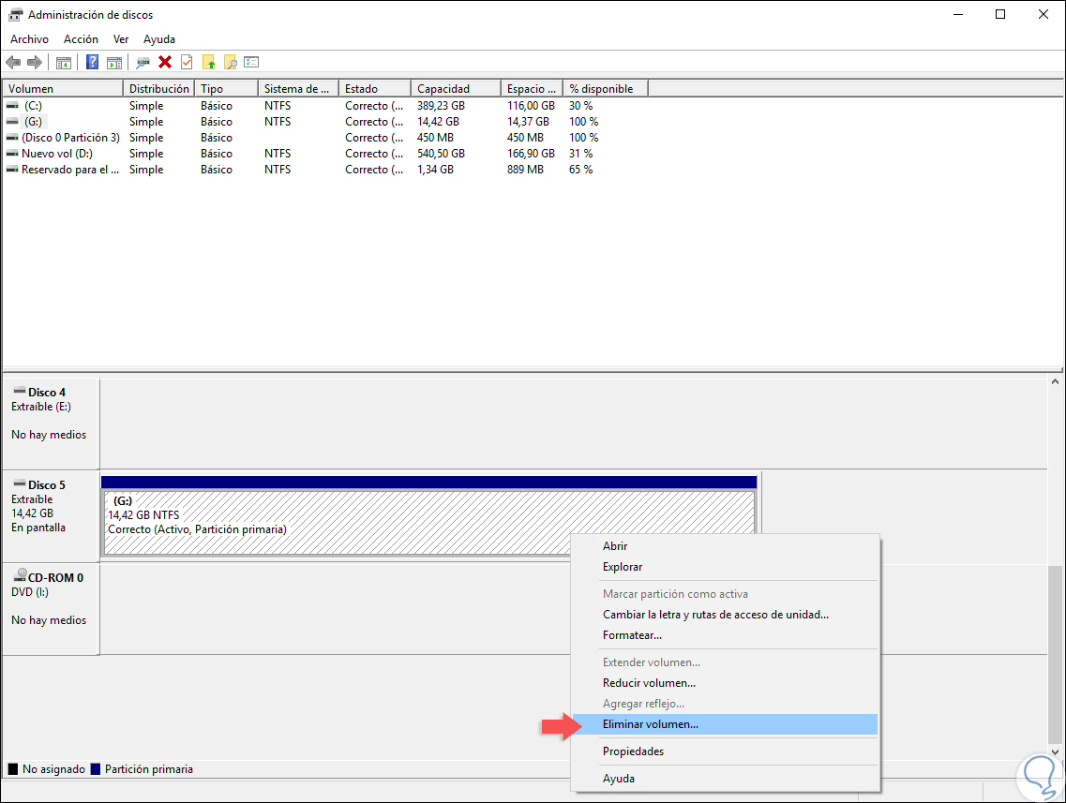Toggle the show/hide action pane icon
This screenshot has height=803, width=1066.
click(114, 63)
